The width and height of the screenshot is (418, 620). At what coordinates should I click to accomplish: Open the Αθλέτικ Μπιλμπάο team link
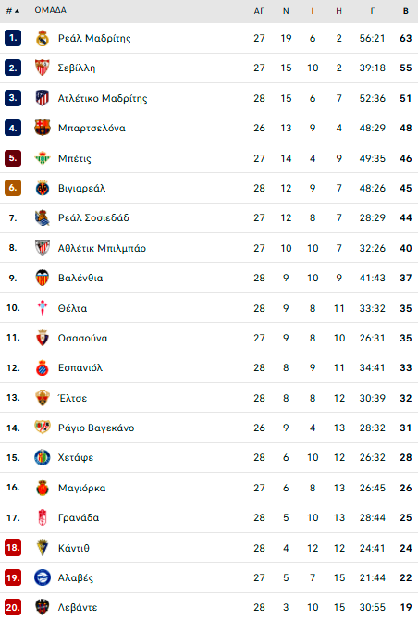(x=102, y=248)
